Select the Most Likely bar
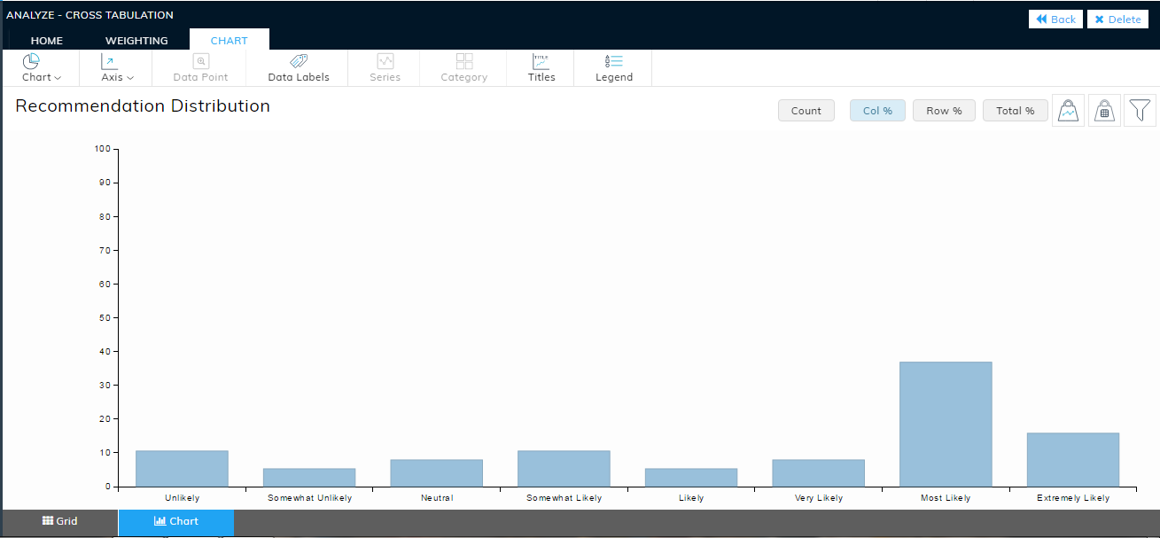The height and width of the screenshot is (538, 1160). pyautogui.click(x=946, y=425)
